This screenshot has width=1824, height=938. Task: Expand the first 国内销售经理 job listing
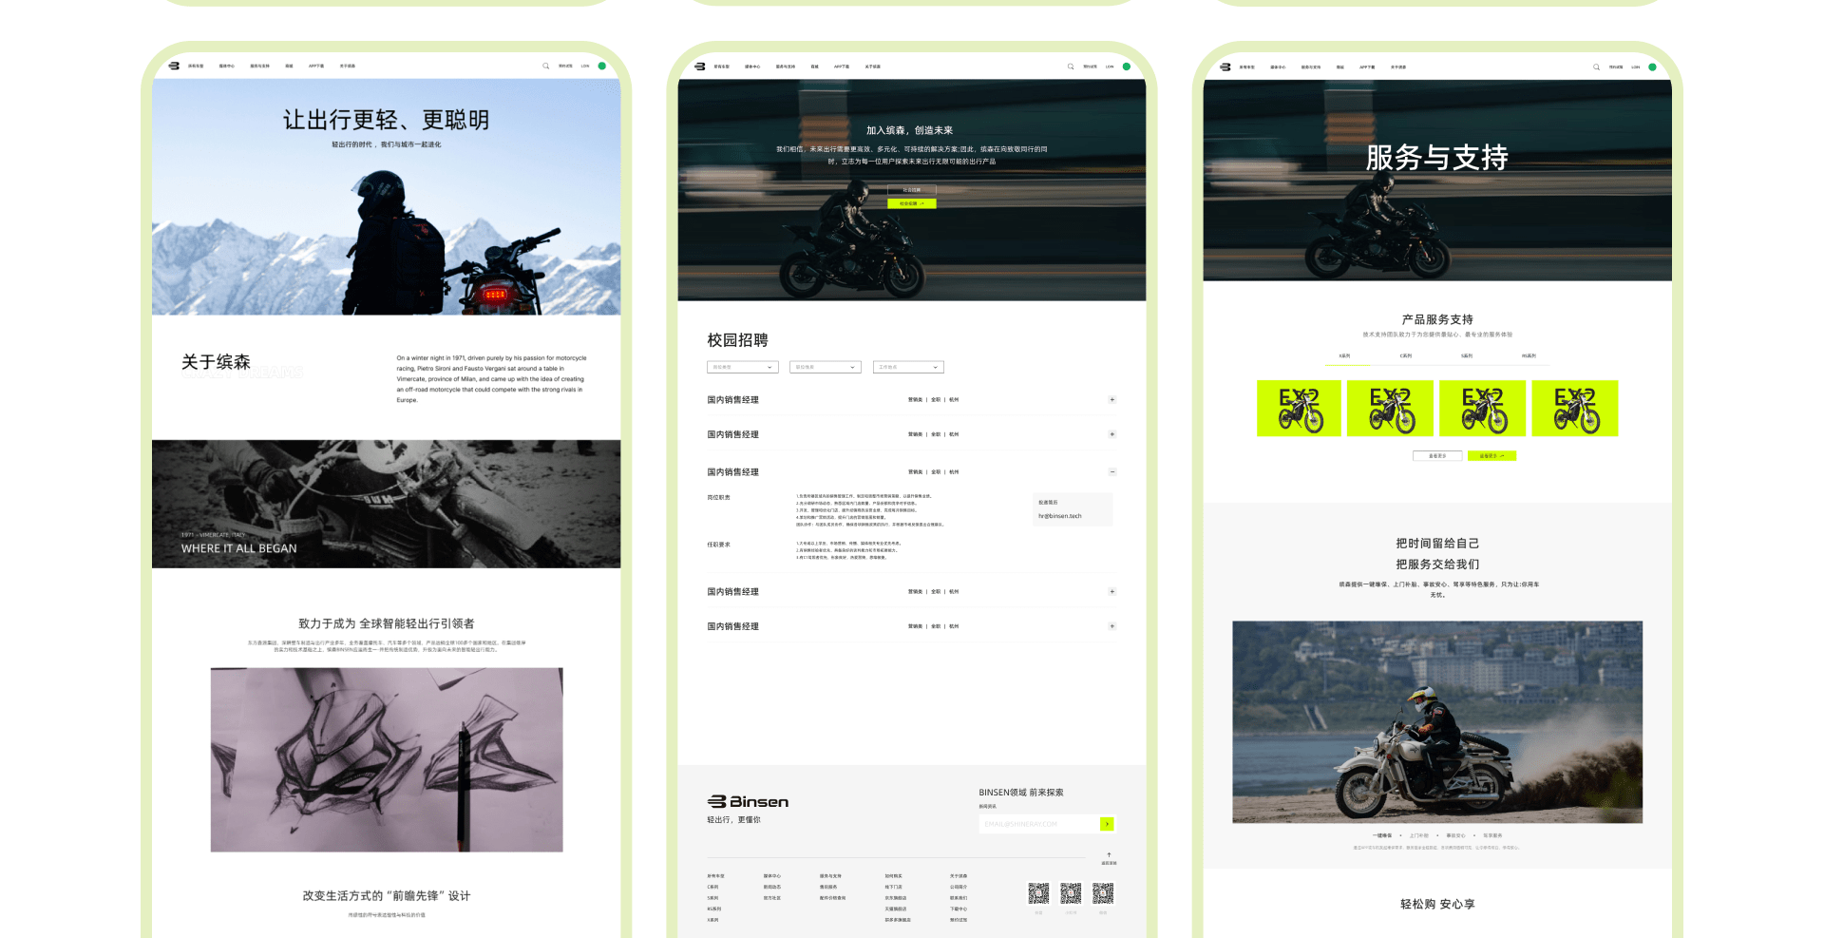coord(1112,400)
